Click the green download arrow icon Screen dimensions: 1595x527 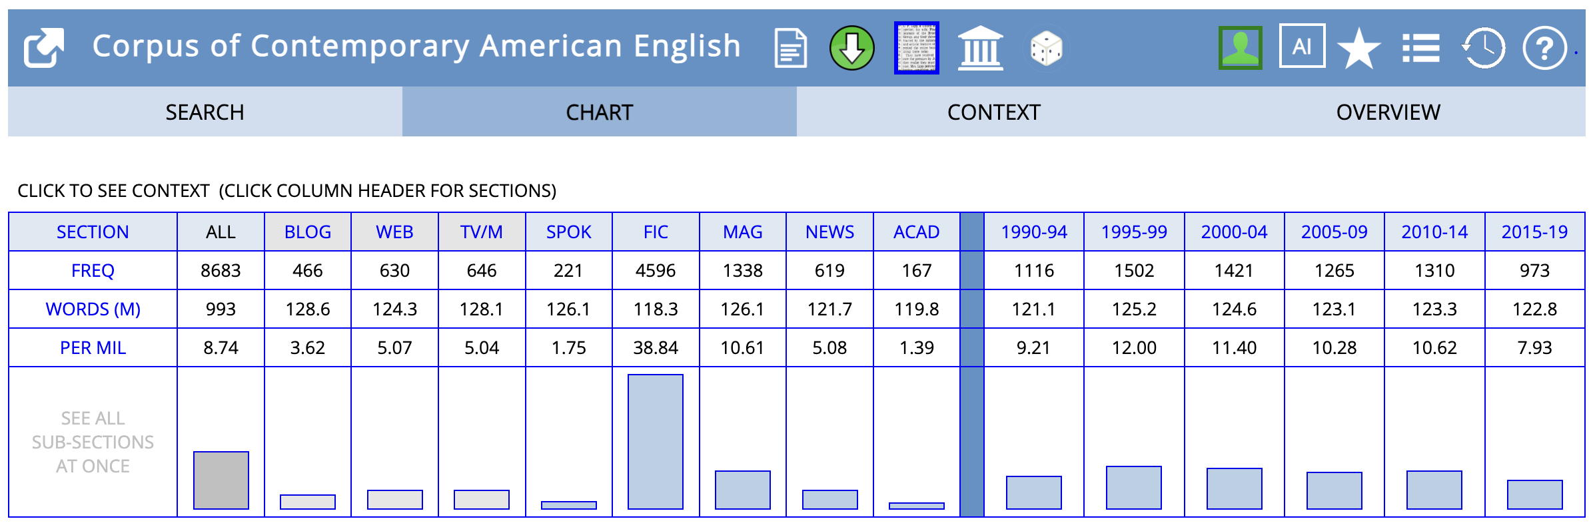[851, 48]
